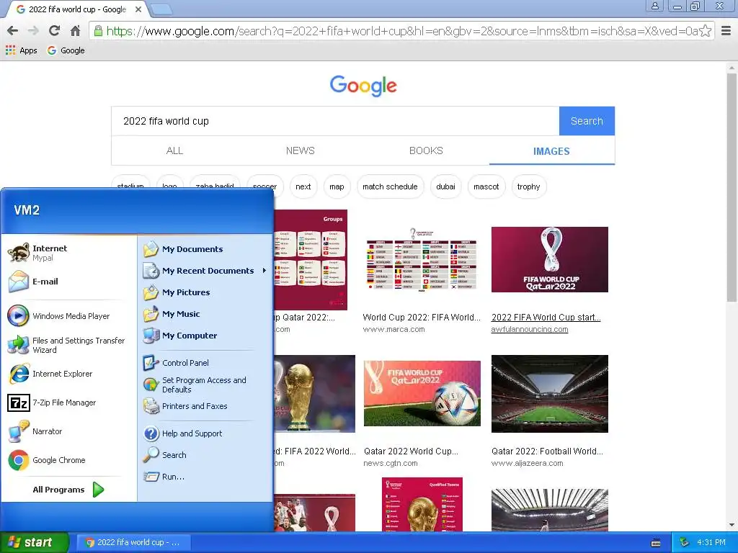Image resolution: width=738 pixels, height=553 pixels.
Task: Click the network tray icon by the clock
Action: tap(685, 542)
